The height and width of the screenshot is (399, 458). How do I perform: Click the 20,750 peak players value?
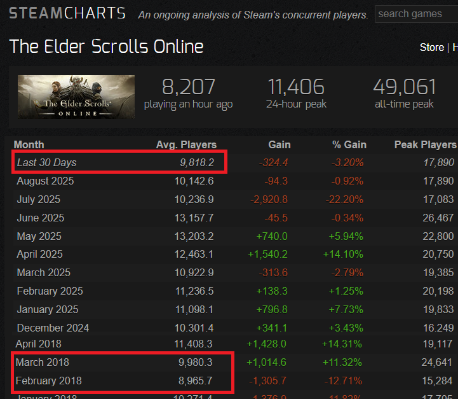tap(438, 254)
